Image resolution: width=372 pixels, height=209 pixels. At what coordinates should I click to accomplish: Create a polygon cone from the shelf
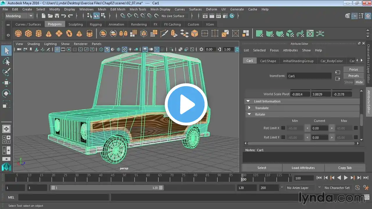click(x=49, y=34)
